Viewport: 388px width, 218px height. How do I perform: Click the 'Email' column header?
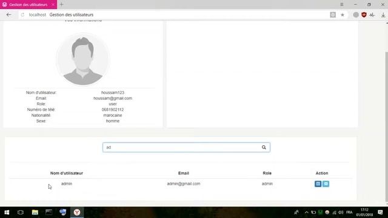click(x=184, y=173)
